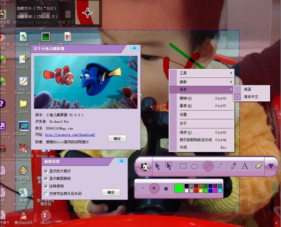Pick the arrow drawing tool
This screenshot has height=227, width=281.
click(219, 166)
